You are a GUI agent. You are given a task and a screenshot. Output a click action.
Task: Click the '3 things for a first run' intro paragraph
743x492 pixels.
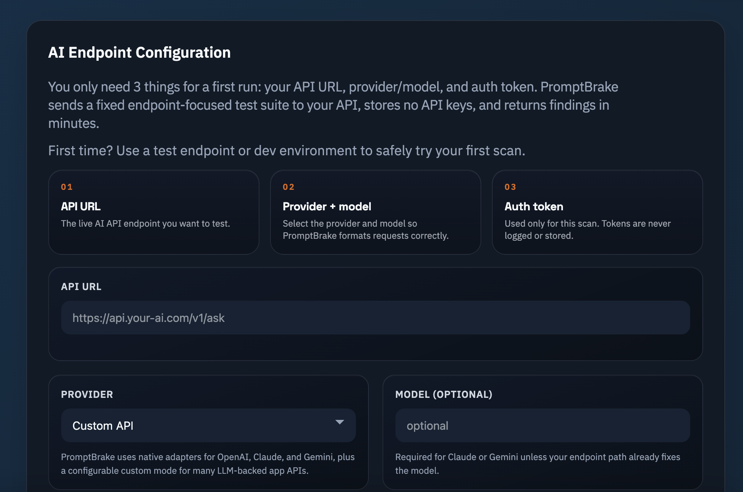point(333,105)
